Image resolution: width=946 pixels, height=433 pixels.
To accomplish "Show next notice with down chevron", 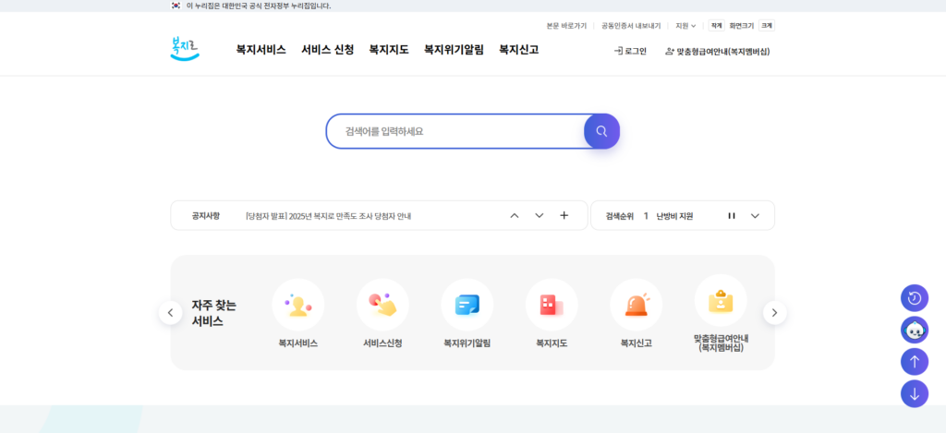I will (x=540, y=216).
